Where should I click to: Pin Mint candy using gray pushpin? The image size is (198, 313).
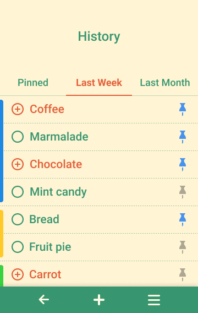coord(183,192)
